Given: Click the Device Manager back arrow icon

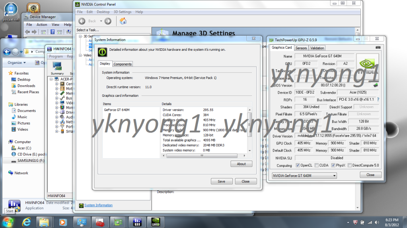Looking at the screenshot, I should click(x=27, y=32).
